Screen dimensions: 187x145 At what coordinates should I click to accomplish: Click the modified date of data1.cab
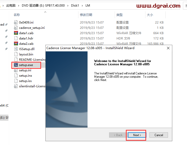pos(92,33)
